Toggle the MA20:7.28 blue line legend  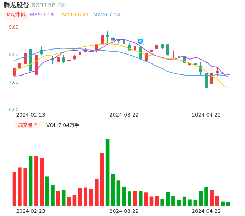tap(106, 15)
